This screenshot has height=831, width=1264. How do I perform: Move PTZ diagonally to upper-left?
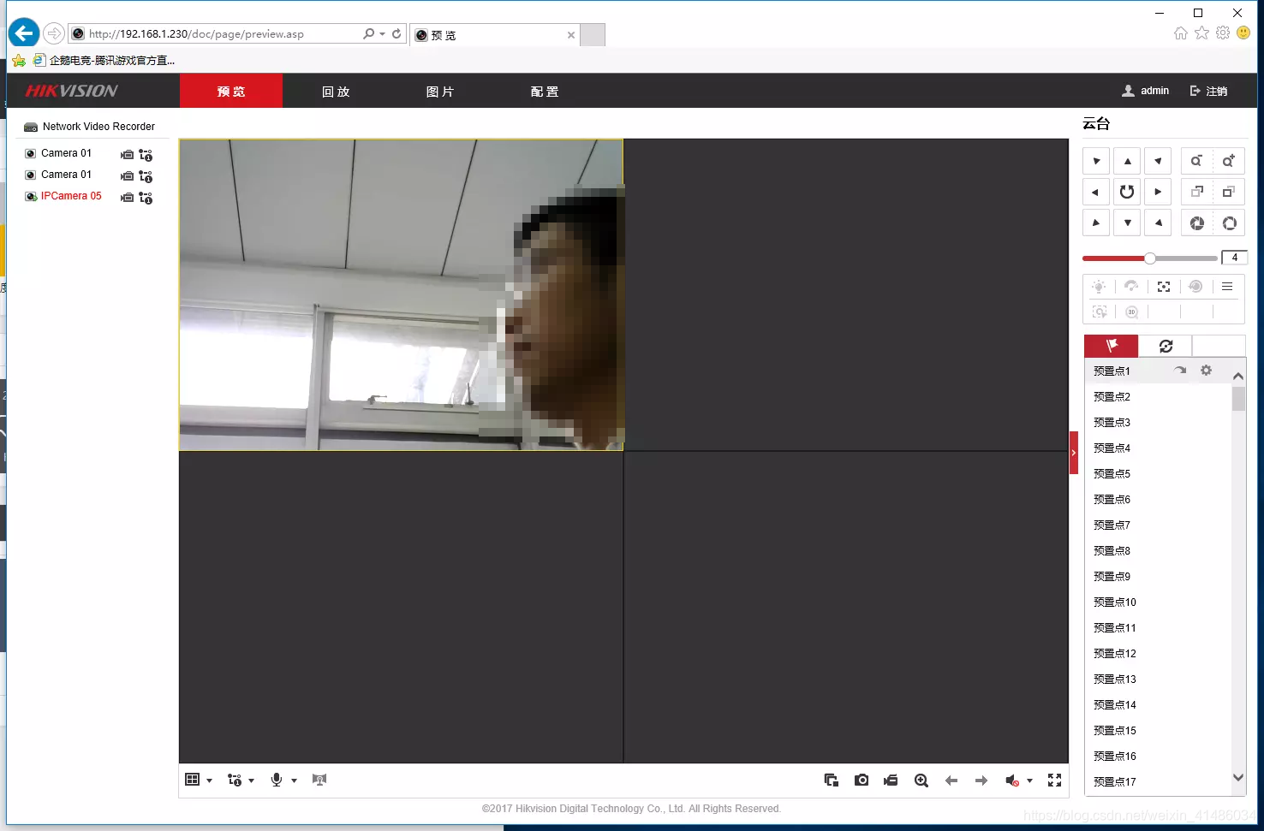(1096, 161)
